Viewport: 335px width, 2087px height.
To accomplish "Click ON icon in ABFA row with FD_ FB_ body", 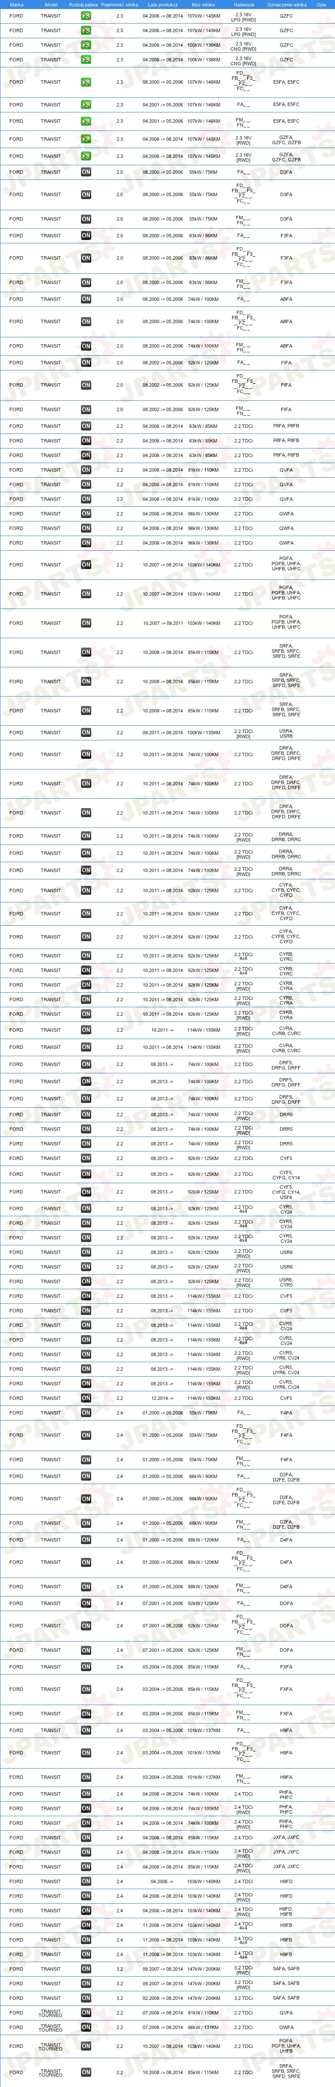I will click(86, 321).
